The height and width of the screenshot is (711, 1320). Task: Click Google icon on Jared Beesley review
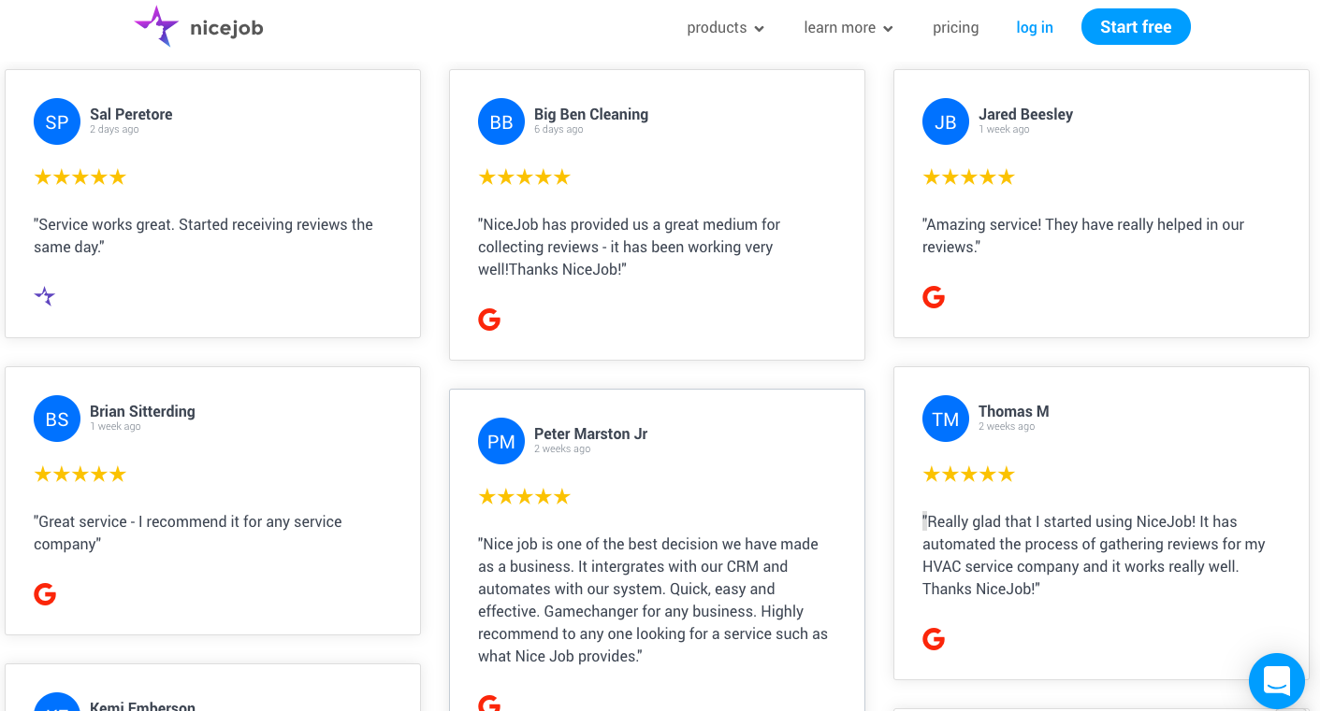click(x=934, y=297)
